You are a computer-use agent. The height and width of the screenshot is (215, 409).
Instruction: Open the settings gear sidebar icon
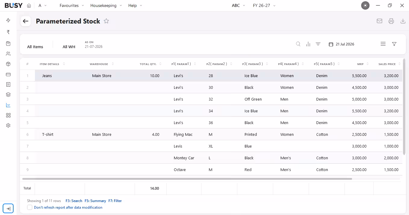click(8, 125)
